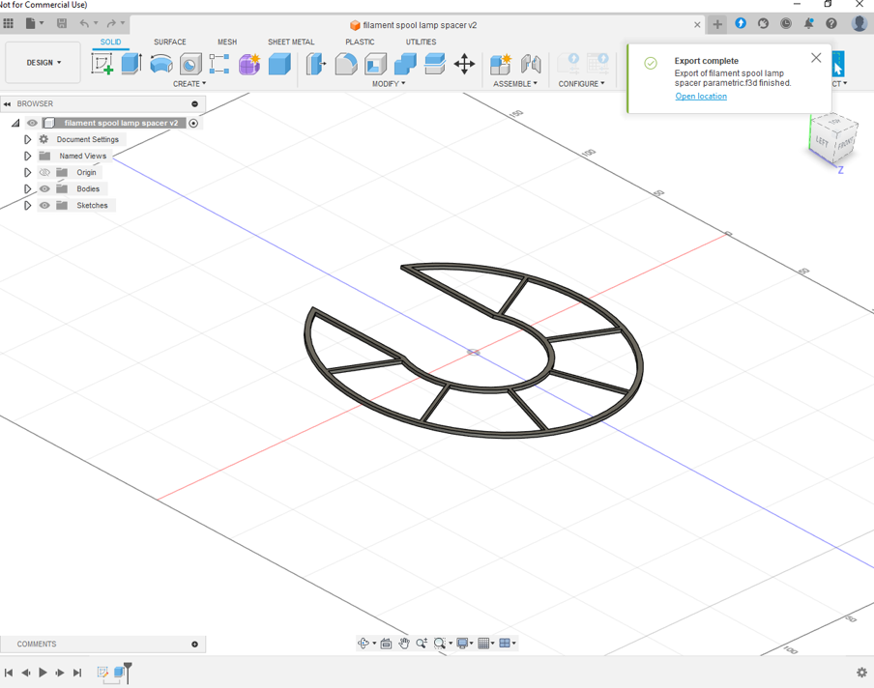Open the data panel grid icon
The image size is (874, 688).
pyautogui.click(x=9, y=23)
